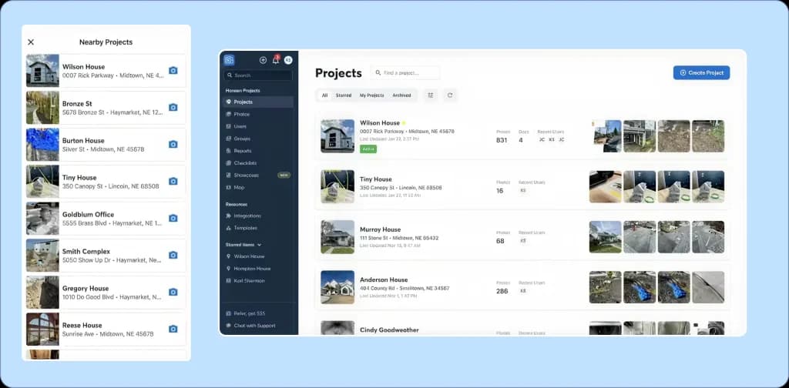Image resolution: width=789 pixels, height=388 pixels.
Task: Click Burton House thumbnail in Nearby Projects
Action: click(x=43, y=144)
